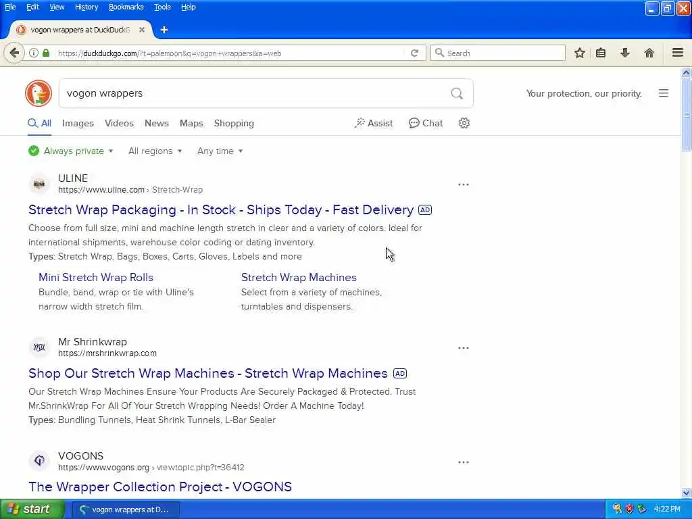Viewport: 692px width, 519px height.
Task: Open the View menu
Action: [57, 7]
